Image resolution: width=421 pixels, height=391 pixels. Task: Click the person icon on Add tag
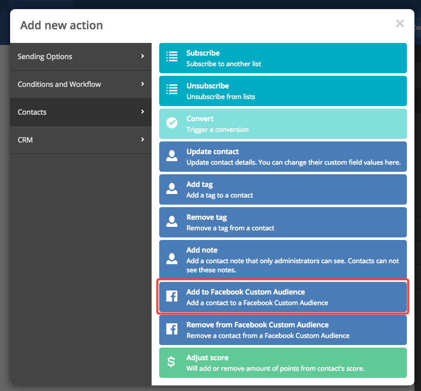[172, 189]
